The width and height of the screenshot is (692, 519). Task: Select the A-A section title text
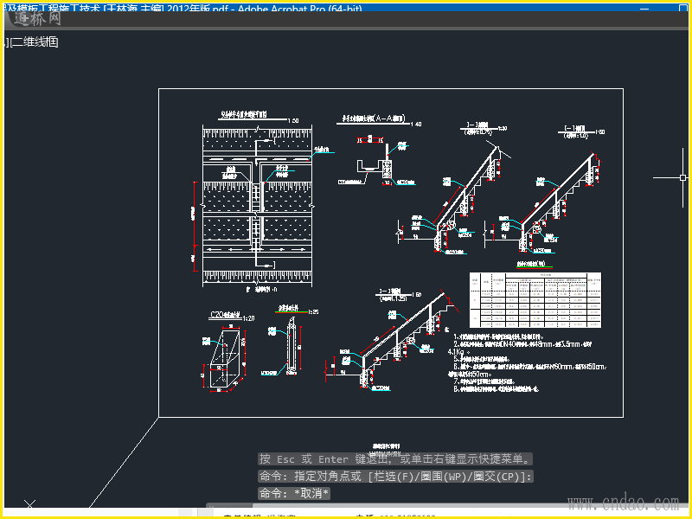click(x=374, y=119)
